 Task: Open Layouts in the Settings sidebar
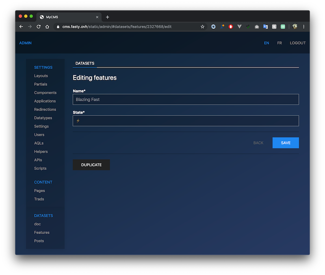coord(41,76)
